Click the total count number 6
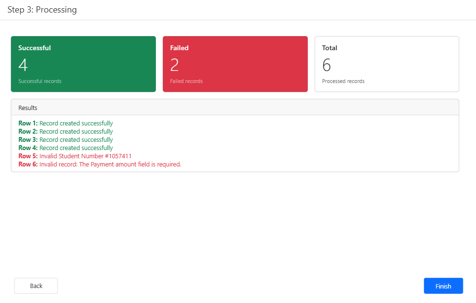The image size is (476, 303). point(327,65)
